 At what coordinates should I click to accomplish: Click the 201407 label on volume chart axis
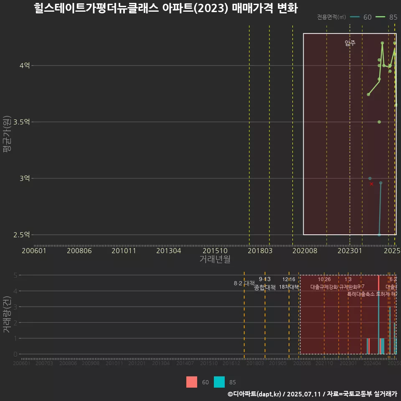pyautogui.click(x=185, y=363)
